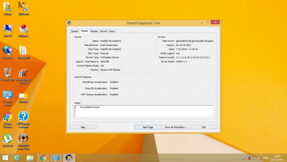Click the Help button
287x162 pixels.
coord(83,127)
